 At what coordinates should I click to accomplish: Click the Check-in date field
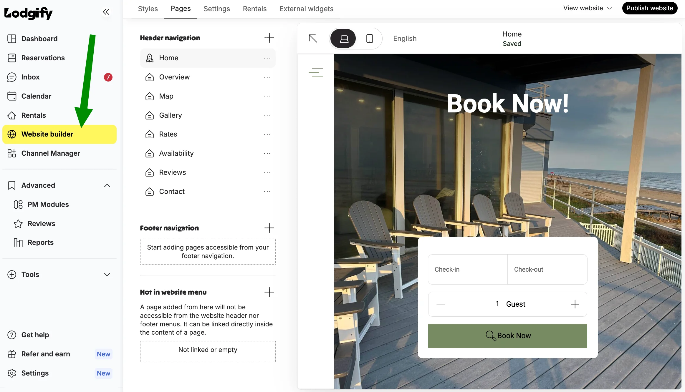click(468, 269)
